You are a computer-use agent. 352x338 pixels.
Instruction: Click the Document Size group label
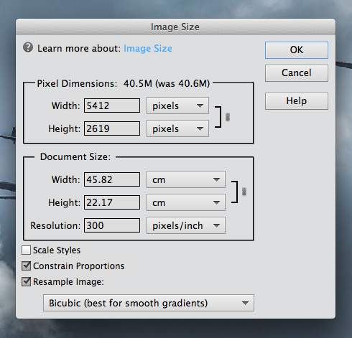(75, 157)
